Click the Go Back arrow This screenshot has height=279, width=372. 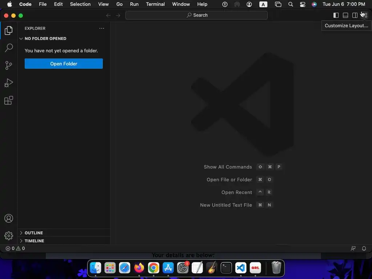click(x=108, y=15)
